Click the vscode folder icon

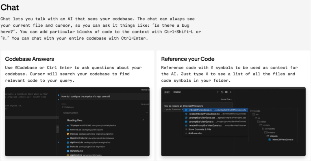(251, 111)
